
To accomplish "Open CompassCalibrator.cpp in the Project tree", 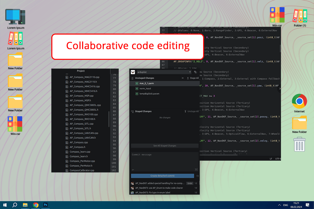I will click(x=82, y=170).
